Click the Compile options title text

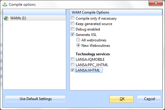coord(22,5)
